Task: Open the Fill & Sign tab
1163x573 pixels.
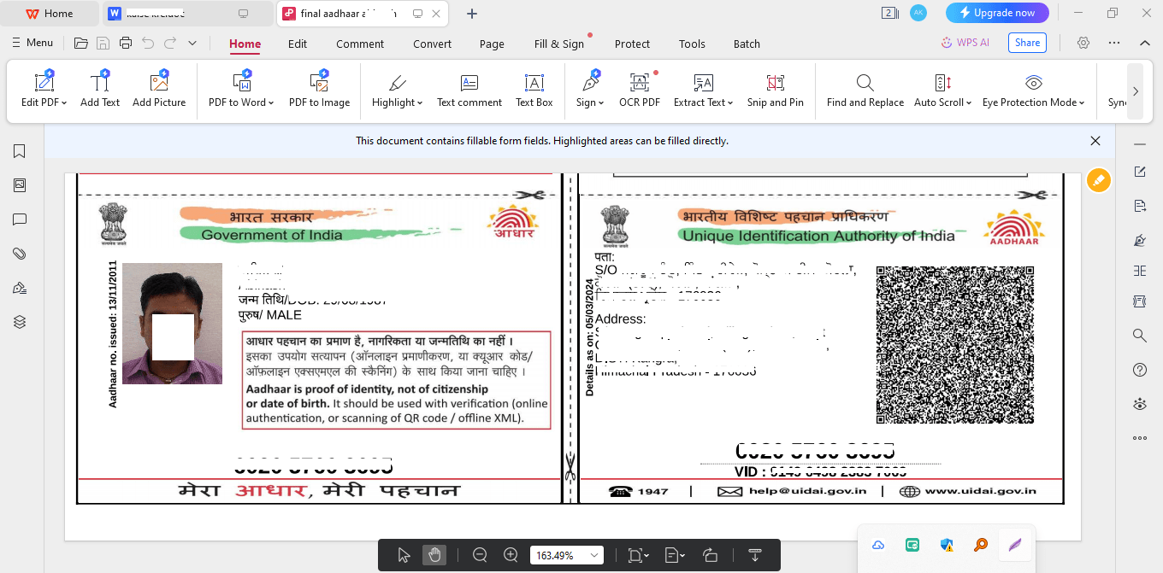Action: click(x=559, y=44)
